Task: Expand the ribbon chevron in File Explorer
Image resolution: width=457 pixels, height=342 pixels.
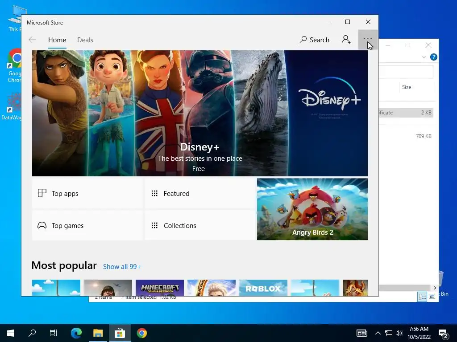Action: (x=424, y=57)
